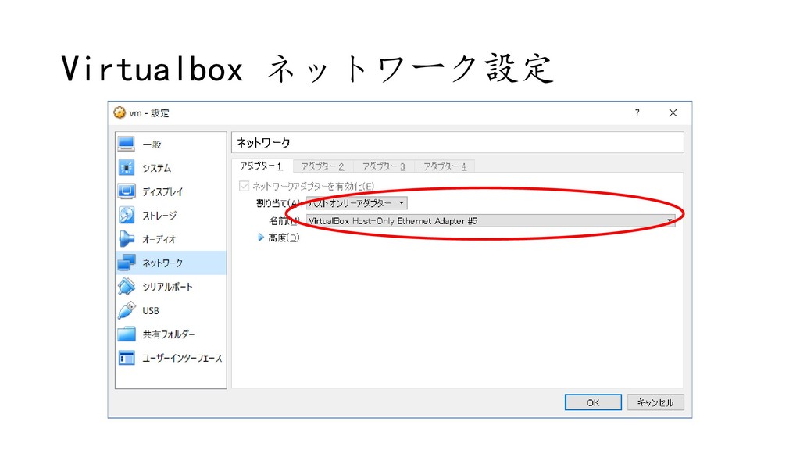Open USB settings page
800x450 pixels.
pyautogui.click(x=170, y=310)
